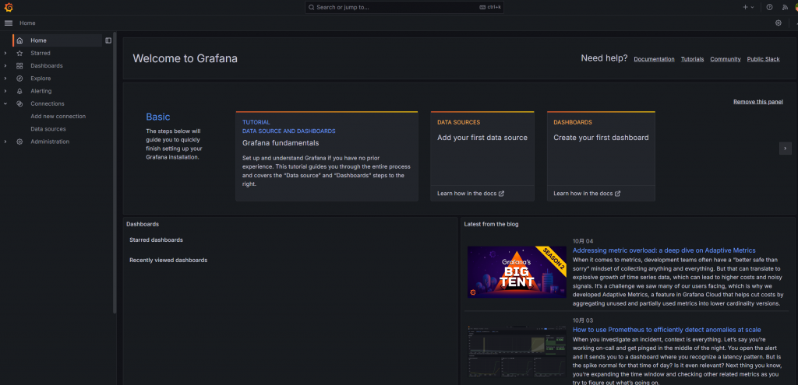Open the Community link
The image size is (798, 385).
click(x=726, y=59)
